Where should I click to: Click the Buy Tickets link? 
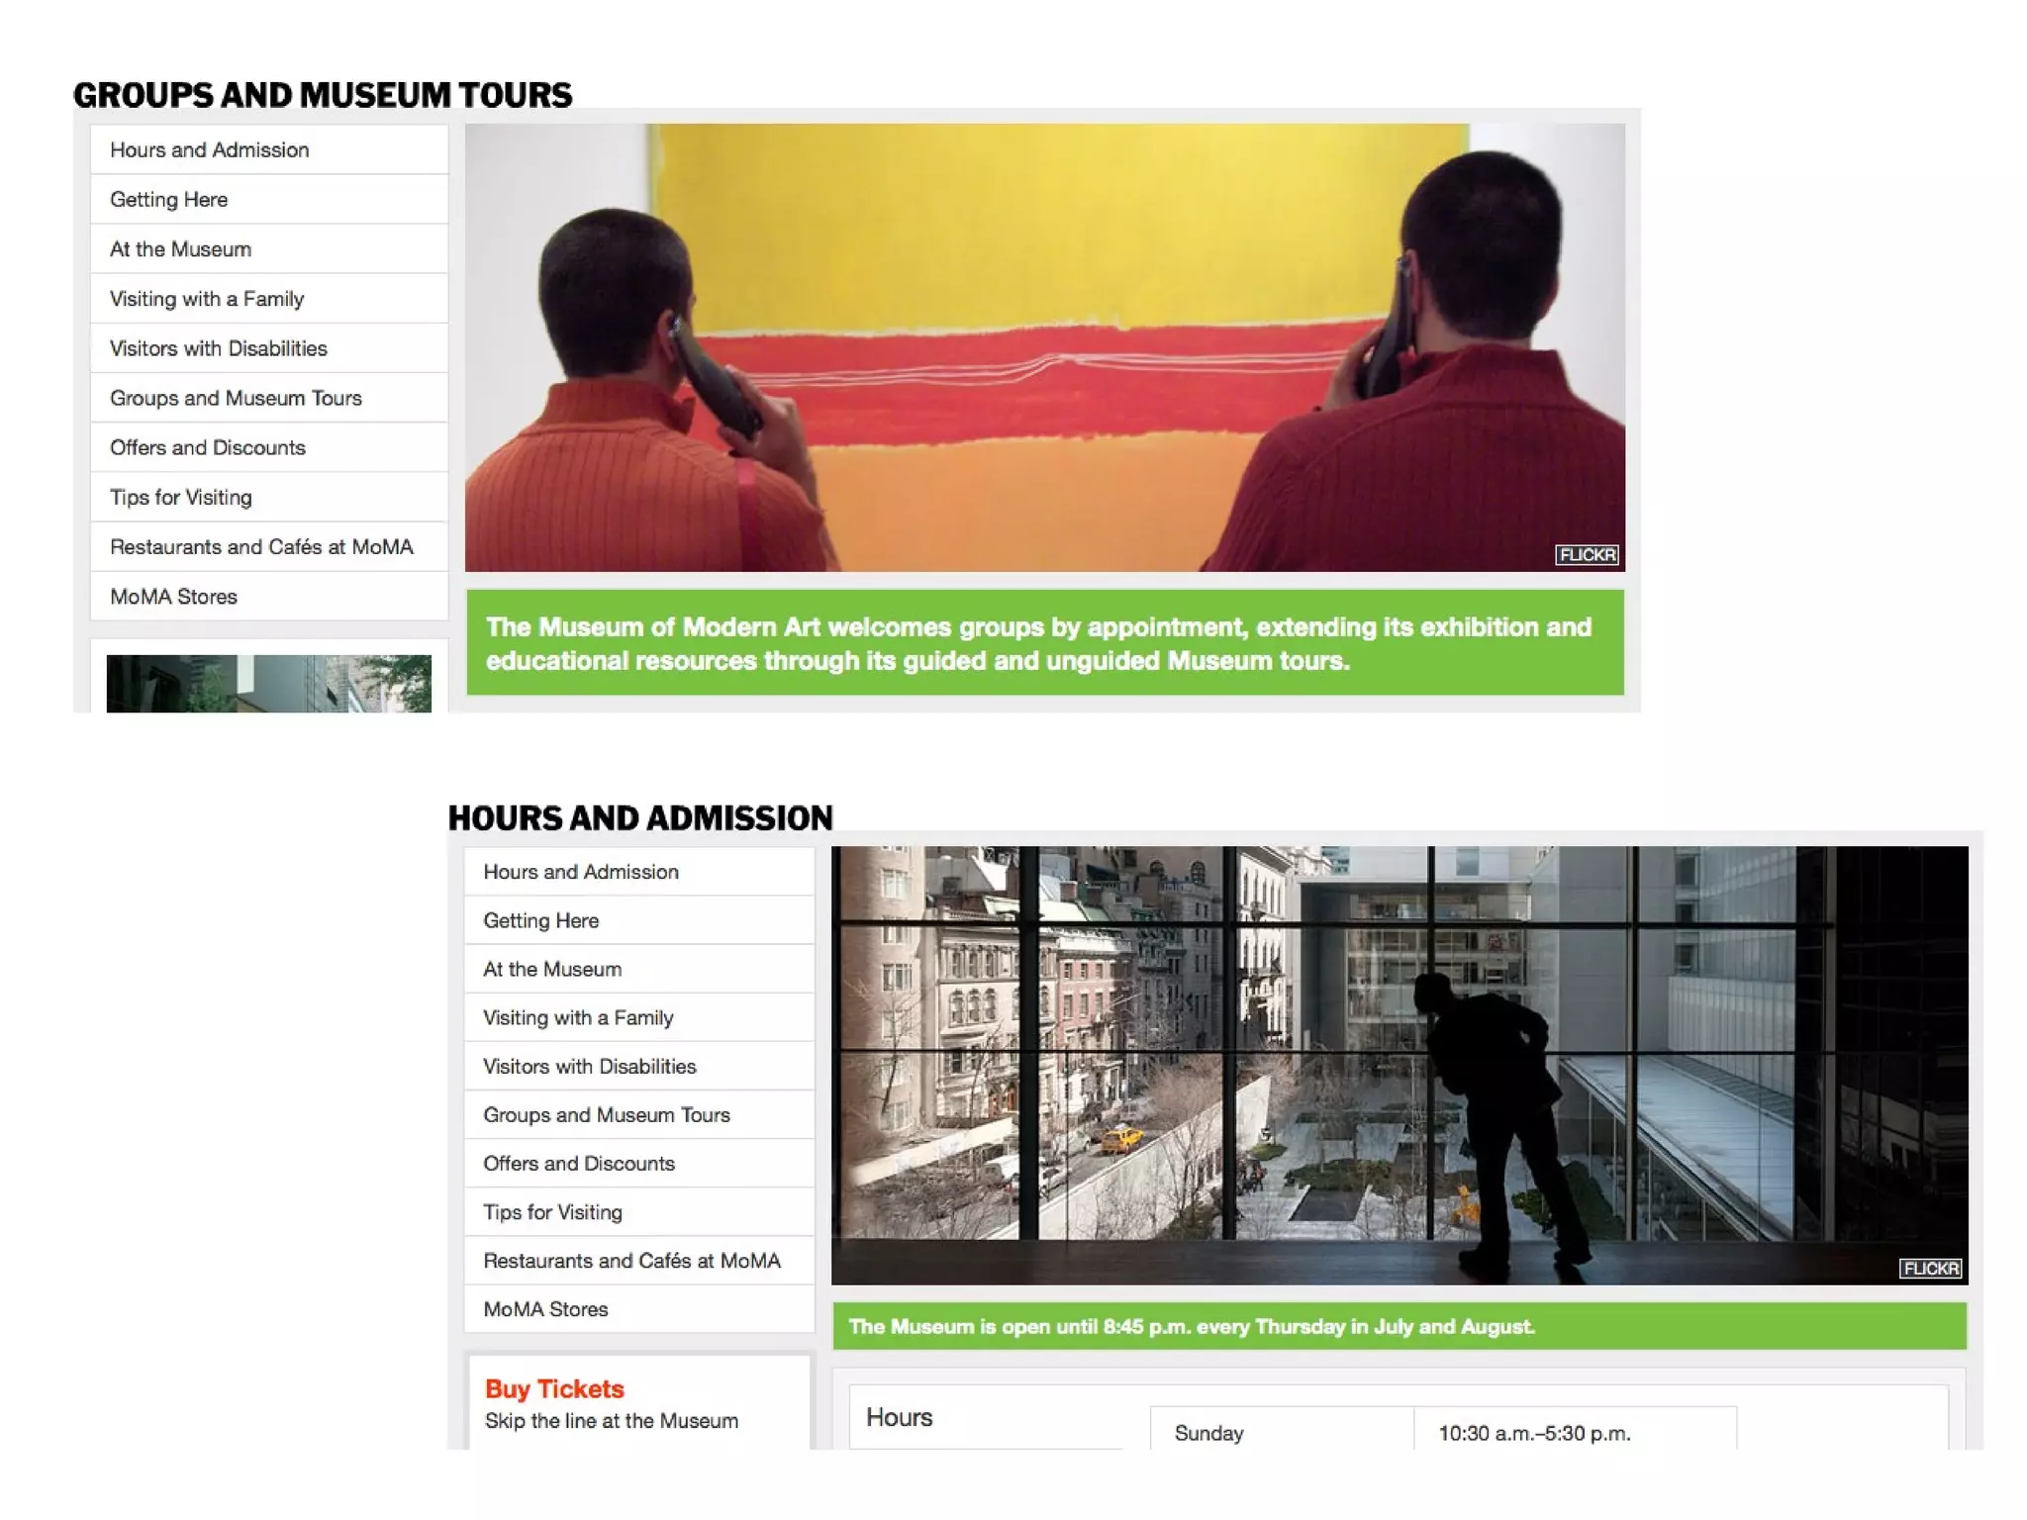point(554,1388)
